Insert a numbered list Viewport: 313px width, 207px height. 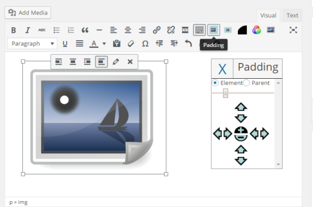[71, 30]
